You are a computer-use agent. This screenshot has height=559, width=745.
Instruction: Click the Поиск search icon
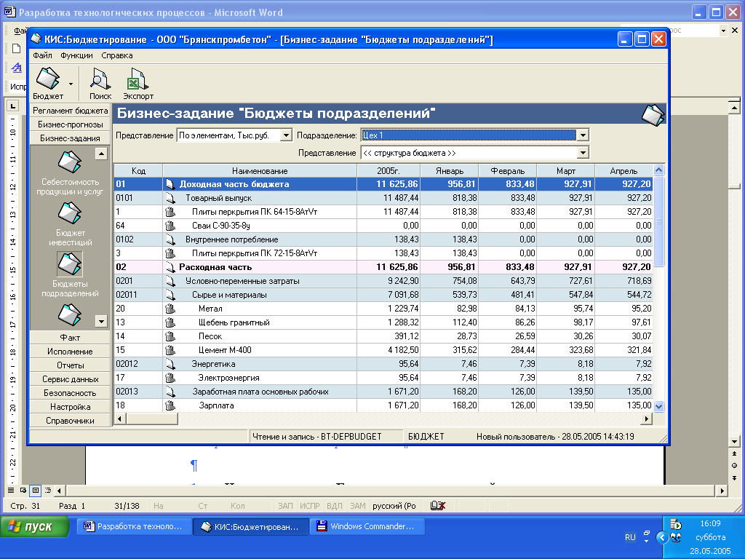pyautogui.click(x=100, y=79)
